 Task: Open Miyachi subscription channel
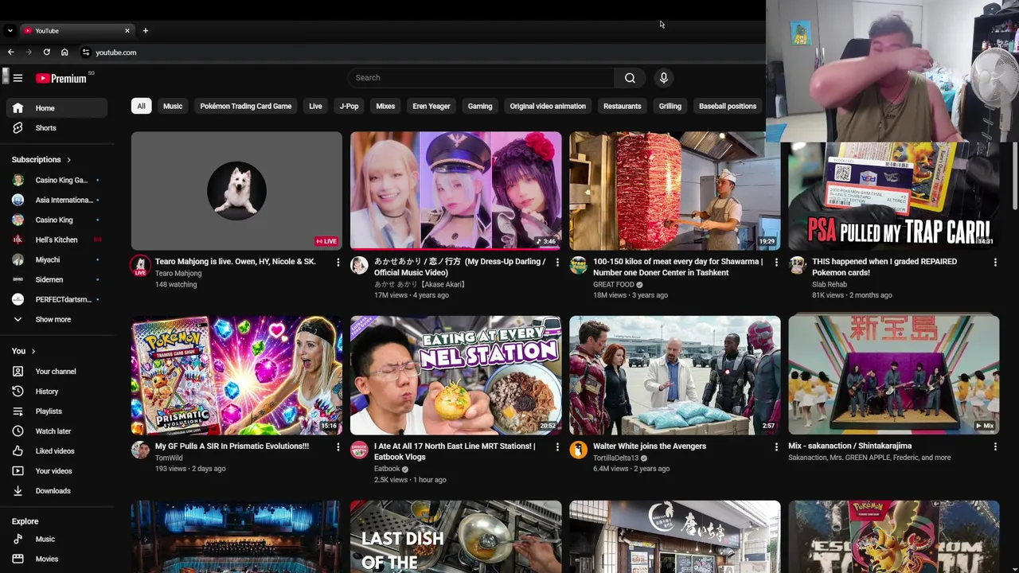click(56, 259)
